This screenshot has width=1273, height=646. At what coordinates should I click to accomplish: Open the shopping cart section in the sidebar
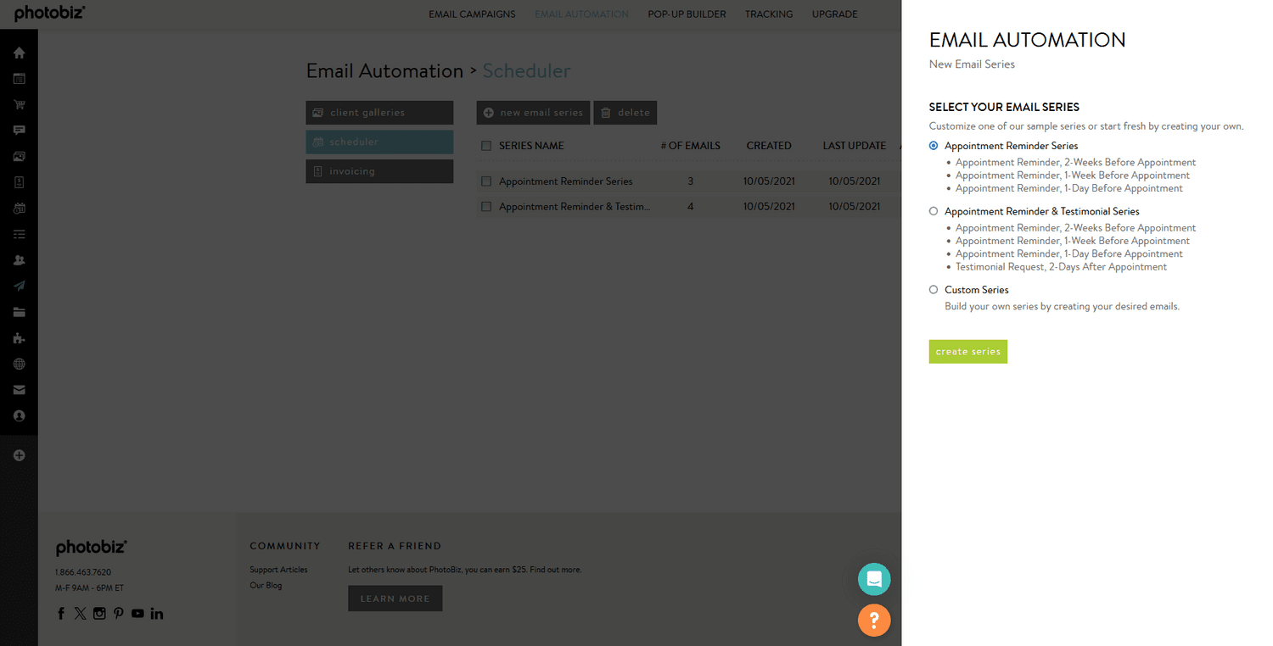click(19, 104)
